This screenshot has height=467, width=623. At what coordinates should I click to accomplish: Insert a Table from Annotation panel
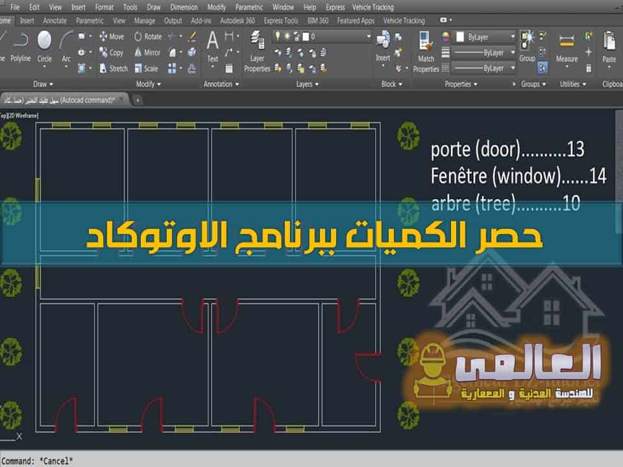[x=229, y=68]
